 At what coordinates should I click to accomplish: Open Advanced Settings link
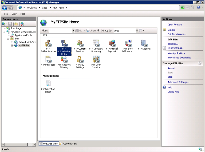(x=179, y=82)
